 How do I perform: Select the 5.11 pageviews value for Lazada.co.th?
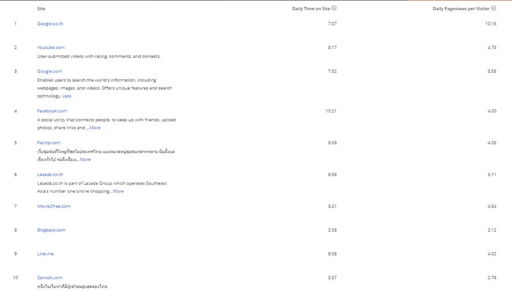492,174
